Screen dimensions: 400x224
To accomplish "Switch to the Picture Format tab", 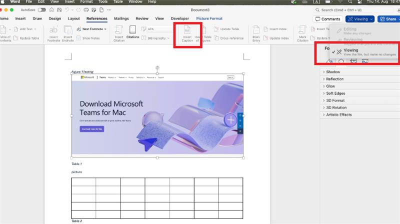I will (x=209, y=18).
